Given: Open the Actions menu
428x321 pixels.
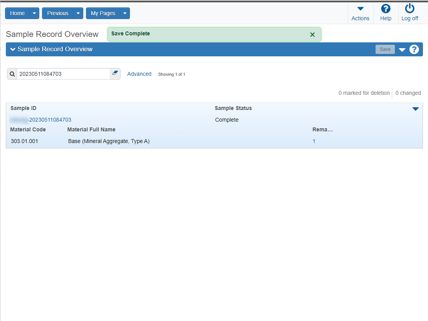Looking at the screenshot, I should tap(360, 13).
